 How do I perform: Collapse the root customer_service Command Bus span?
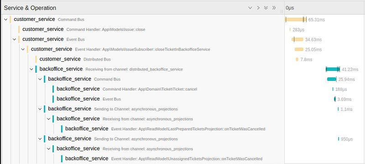click(6, 20)
